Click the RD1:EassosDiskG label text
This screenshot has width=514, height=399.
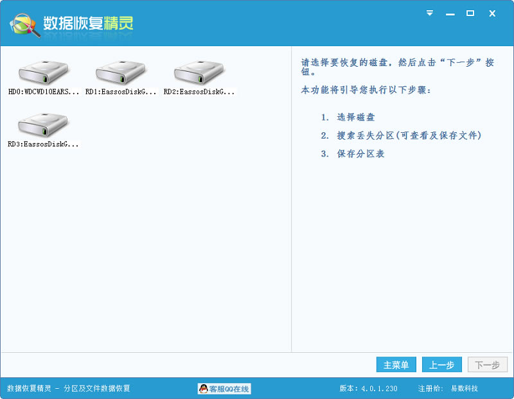point(121,92)
